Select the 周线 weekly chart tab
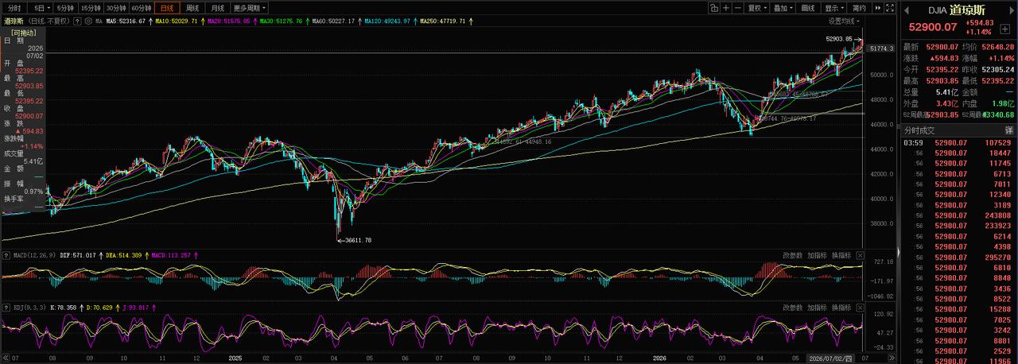 coord(192,8)
